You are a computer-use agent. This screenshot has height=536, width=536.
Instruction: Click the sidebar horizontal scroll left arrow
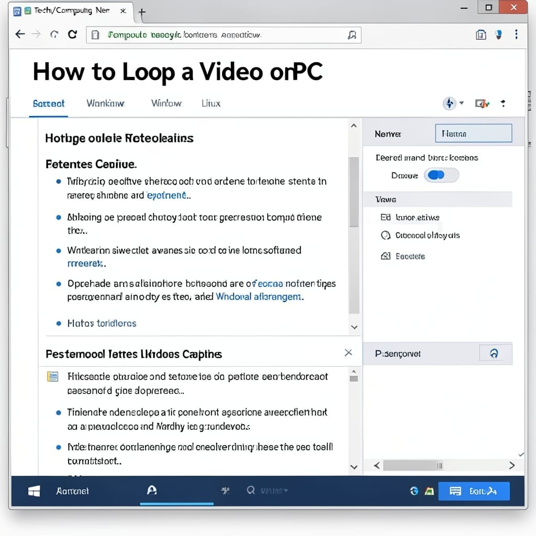pyautogui.click(x=377, y=465)
